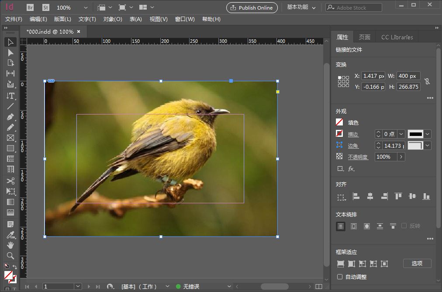Select the Type tool in toolbar
The image size is (442, 292).
[x=10, y=95]
